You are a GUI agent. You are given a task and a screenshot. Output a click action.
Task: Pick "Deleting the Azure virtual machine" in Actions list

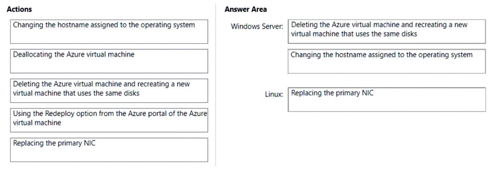tap(109, 90)
